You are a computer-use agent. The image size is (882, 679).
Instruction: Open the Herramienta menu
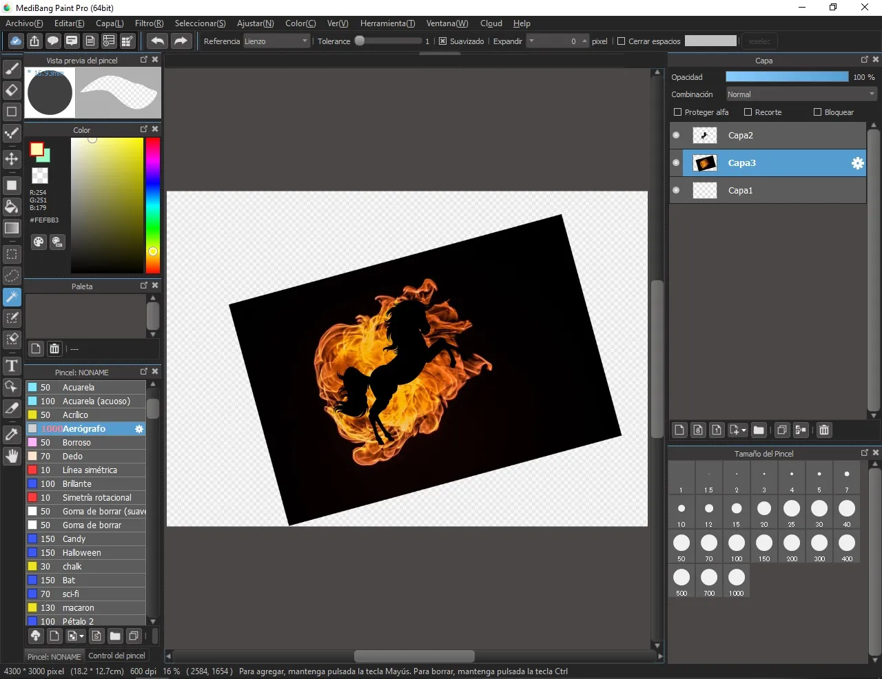click(387, 23)
